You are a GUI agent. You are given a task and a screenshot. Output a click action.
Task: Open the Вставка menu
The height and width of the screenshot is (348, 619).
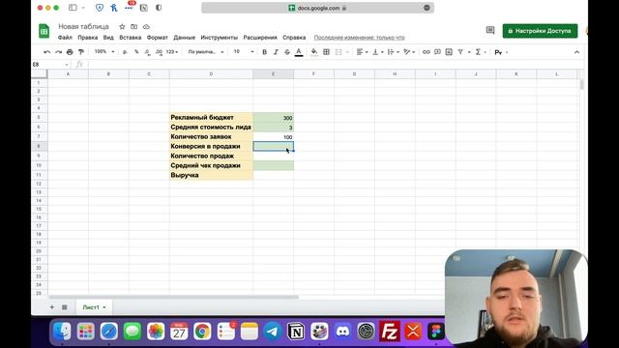click(x=130, y=38)
